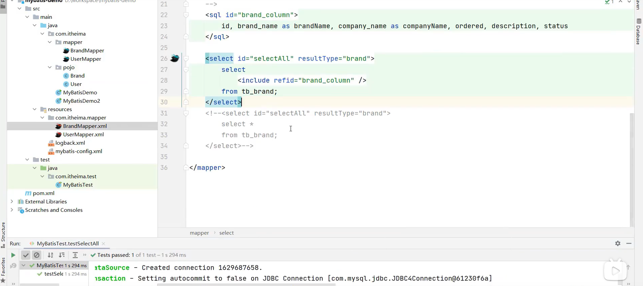The width and height of the screenshot is (643, 286).
Task: Toggle Show Passed tests checkmark button
Action: pos(26,255)
